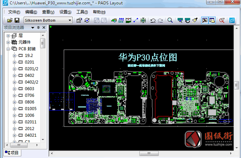The height and width of the screenshot is (158, 241).
Task: Select the 0806 footprint item
Action: click(x=29, y=102)
